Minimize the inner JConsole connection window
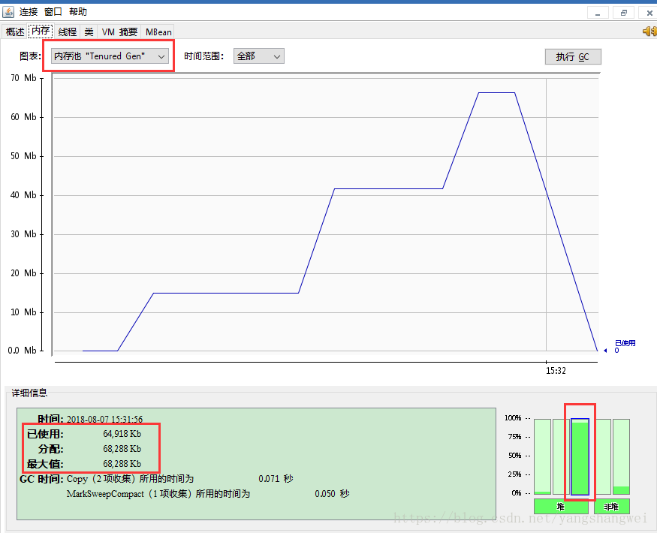This screenshot has width=657, height=533. pos(598,13)
